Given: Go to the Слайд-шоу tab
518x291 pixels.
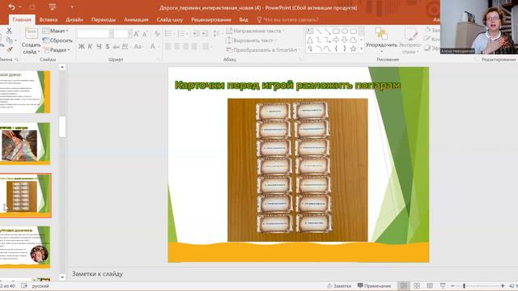Looking at the screenshot, I should [170, 19].
